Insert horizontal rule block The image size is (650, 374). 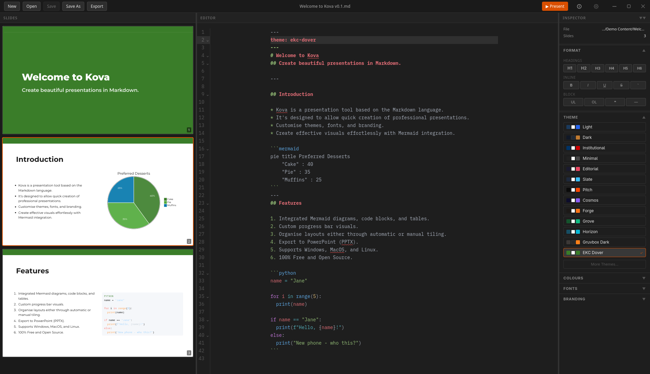[636, 102]
